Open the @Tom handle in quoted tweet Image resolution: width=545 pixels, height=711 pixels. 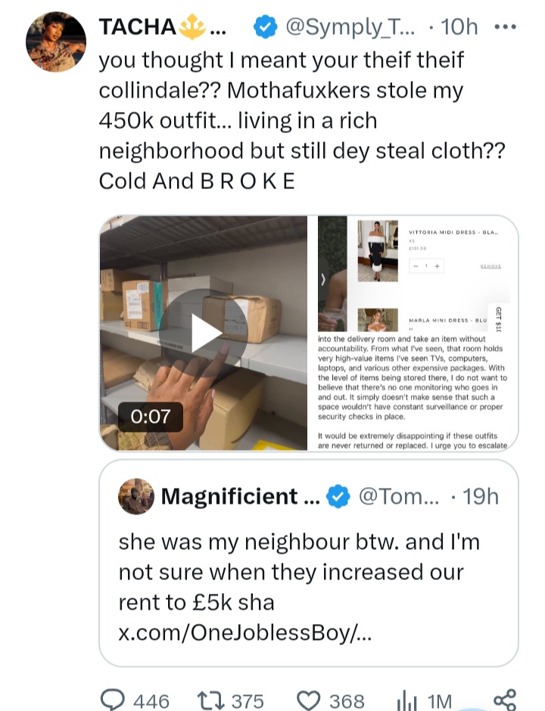coord(397,496)
